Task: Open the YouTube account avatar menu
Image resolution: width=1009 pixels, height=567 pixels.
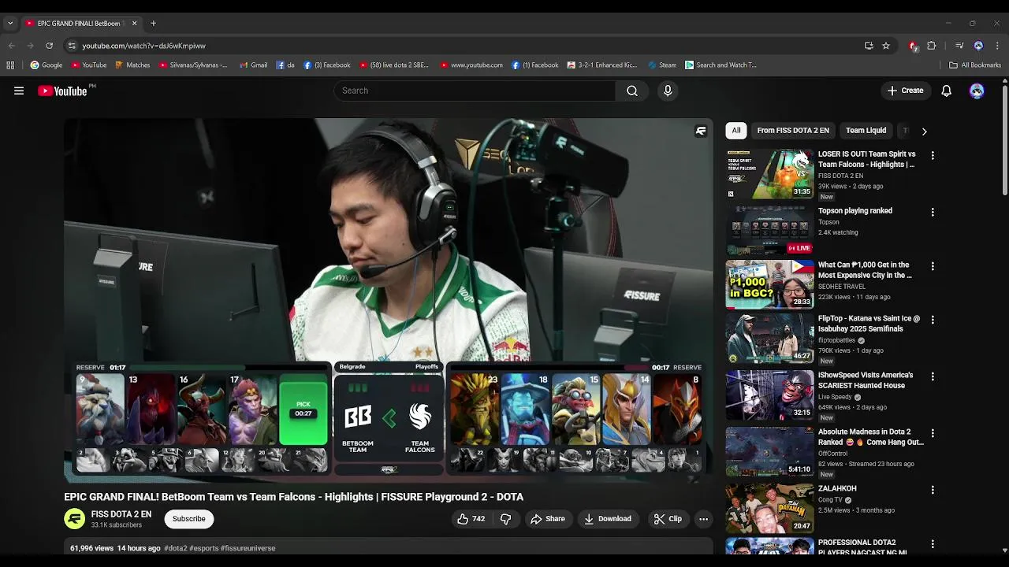Action: pyautogui.click(x=977, y=91)
